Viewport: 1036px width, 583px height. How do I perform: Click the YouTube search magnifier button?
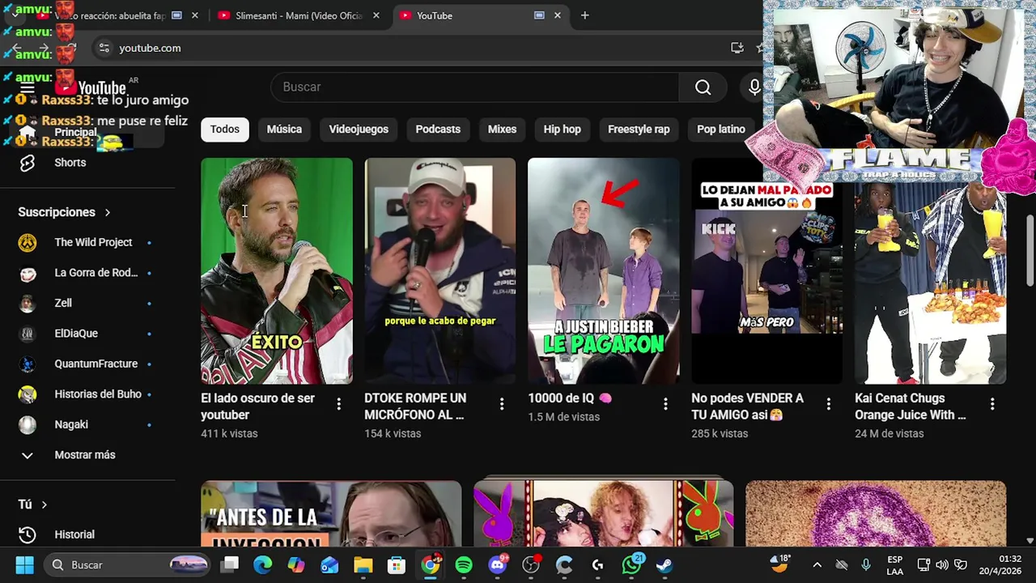pyautogui.click(x=703, y=87)
